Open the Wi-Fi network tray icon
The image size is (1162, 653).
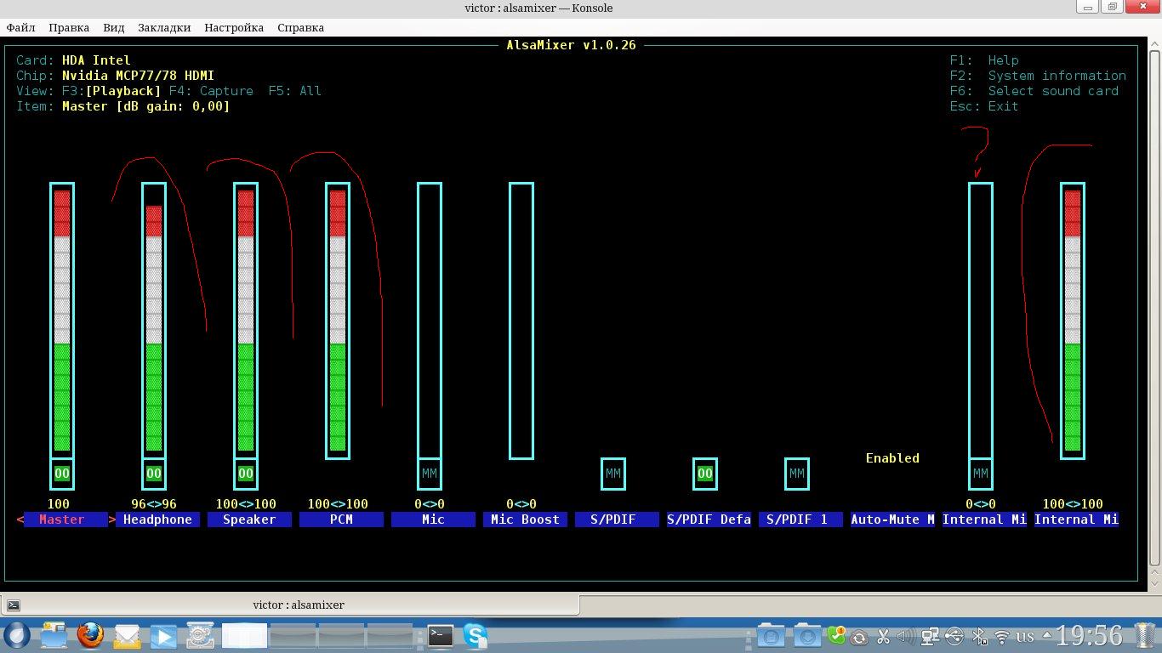point(1002,636)
